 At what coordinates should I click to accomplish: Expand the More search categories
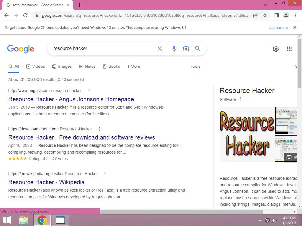[x=134, y=66]
